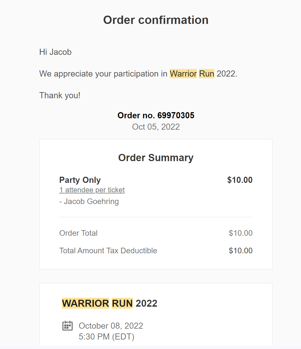Screen dimensions: 301x349
Task: Click the order date Oct 05, 2022
Action: tap(156, 127)
